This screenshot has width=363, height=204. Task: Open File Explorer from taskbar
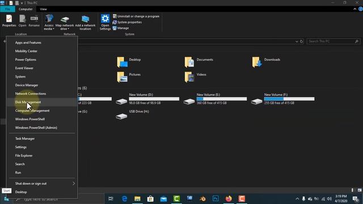click(137, 199)
